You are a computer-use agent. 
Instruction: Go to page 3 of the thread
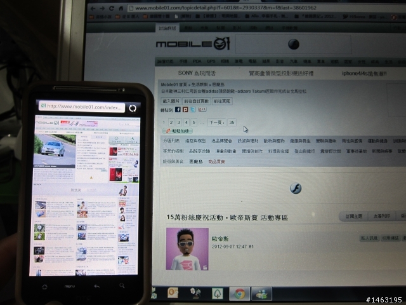click(x=179, y=122)
